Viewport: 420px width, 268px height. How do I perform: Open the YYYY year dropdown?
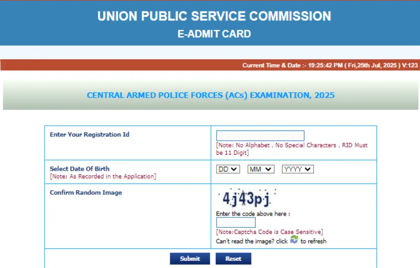(297, 169)
